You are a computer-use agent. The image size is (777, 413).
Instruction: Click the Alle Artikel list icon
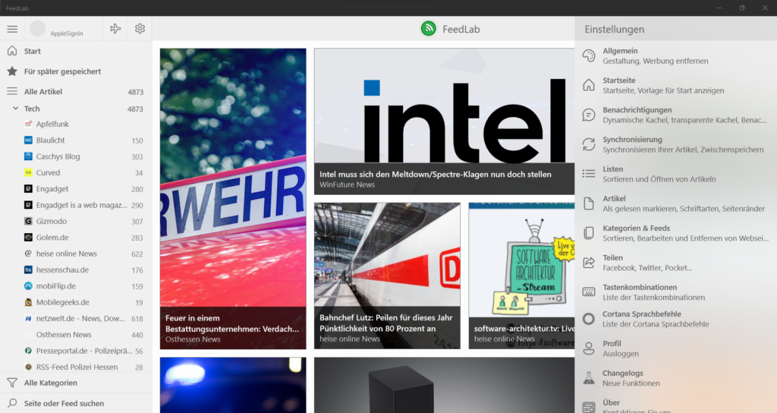pos(12,91)
